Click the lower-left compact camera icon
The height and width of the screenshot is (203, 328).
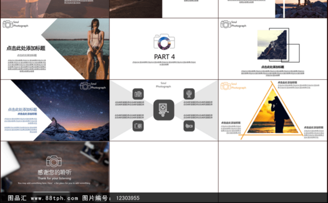click(138, 126)
